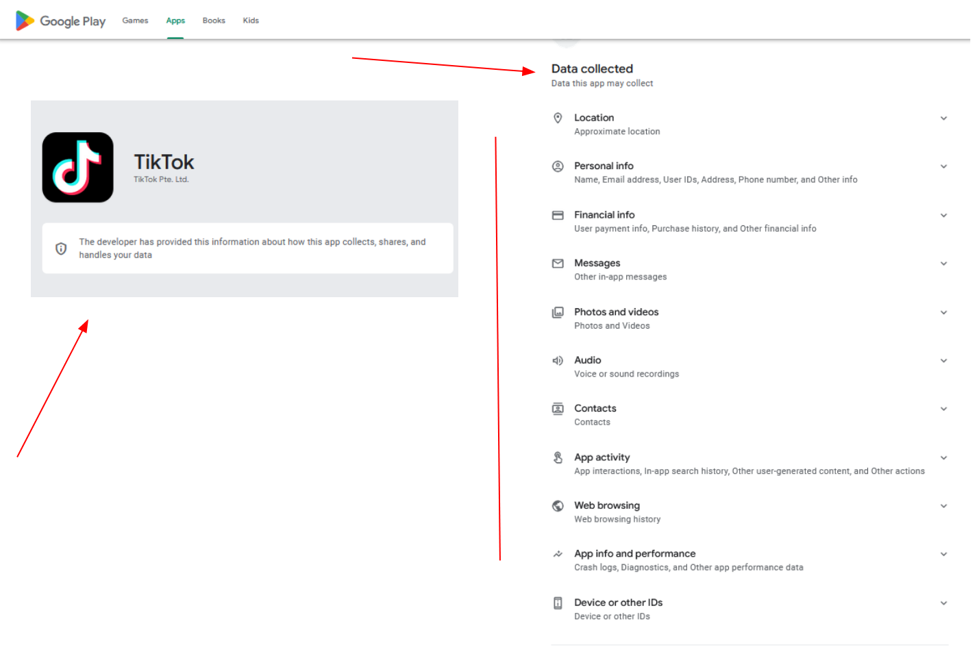Expand the Location section chevron

tap(943, 118)
